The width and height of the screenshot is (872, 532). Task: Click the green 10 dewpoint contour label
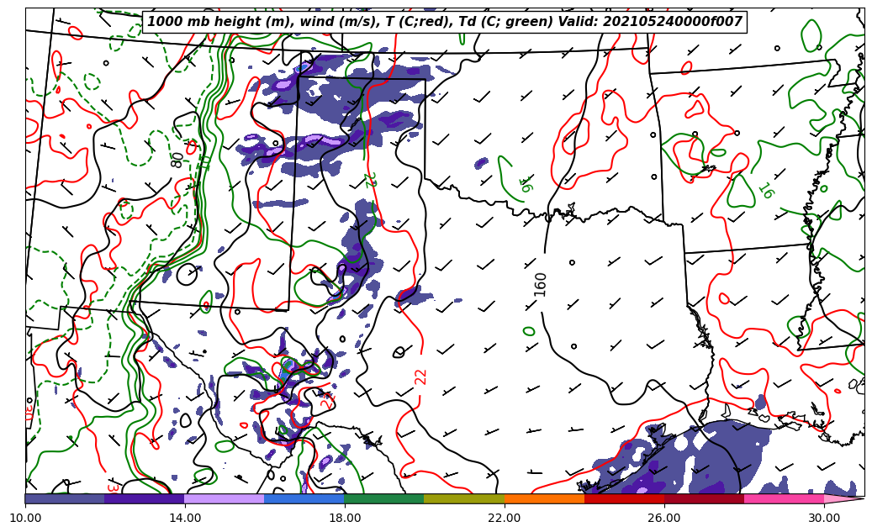[x=204, y=162]
